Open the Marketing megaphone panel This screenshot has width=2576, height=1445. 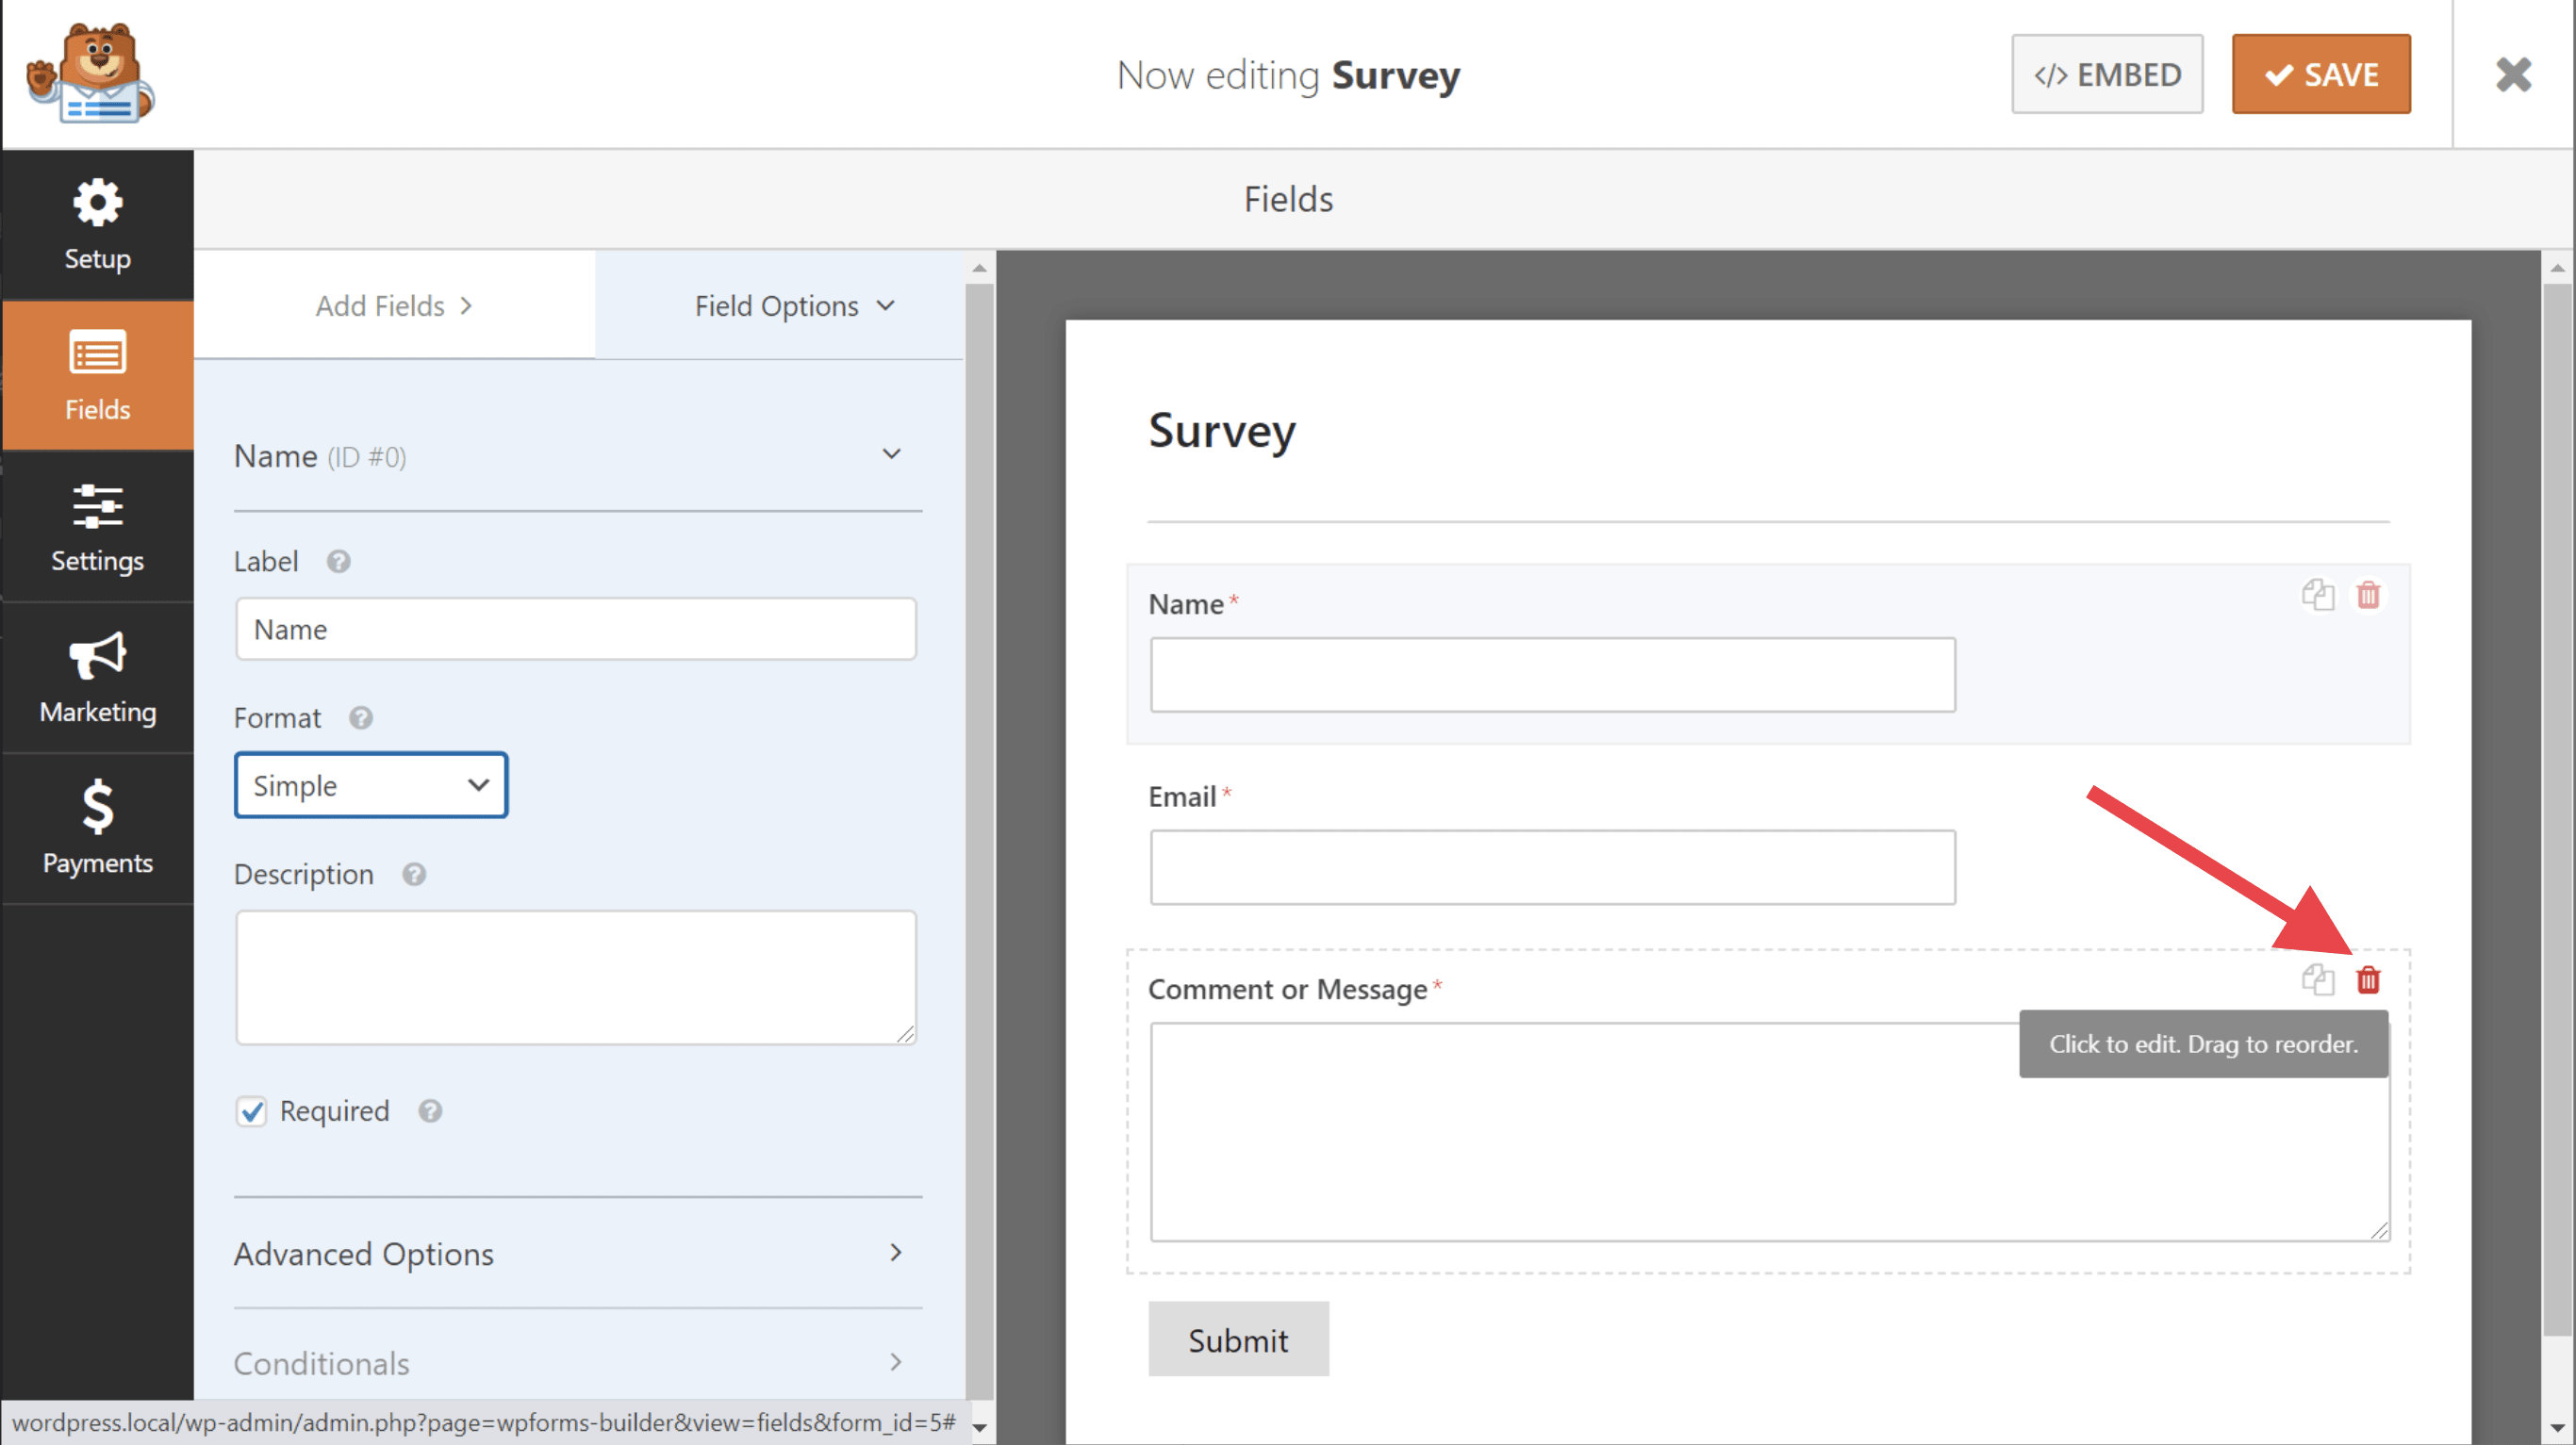click(x=97, y=677)
